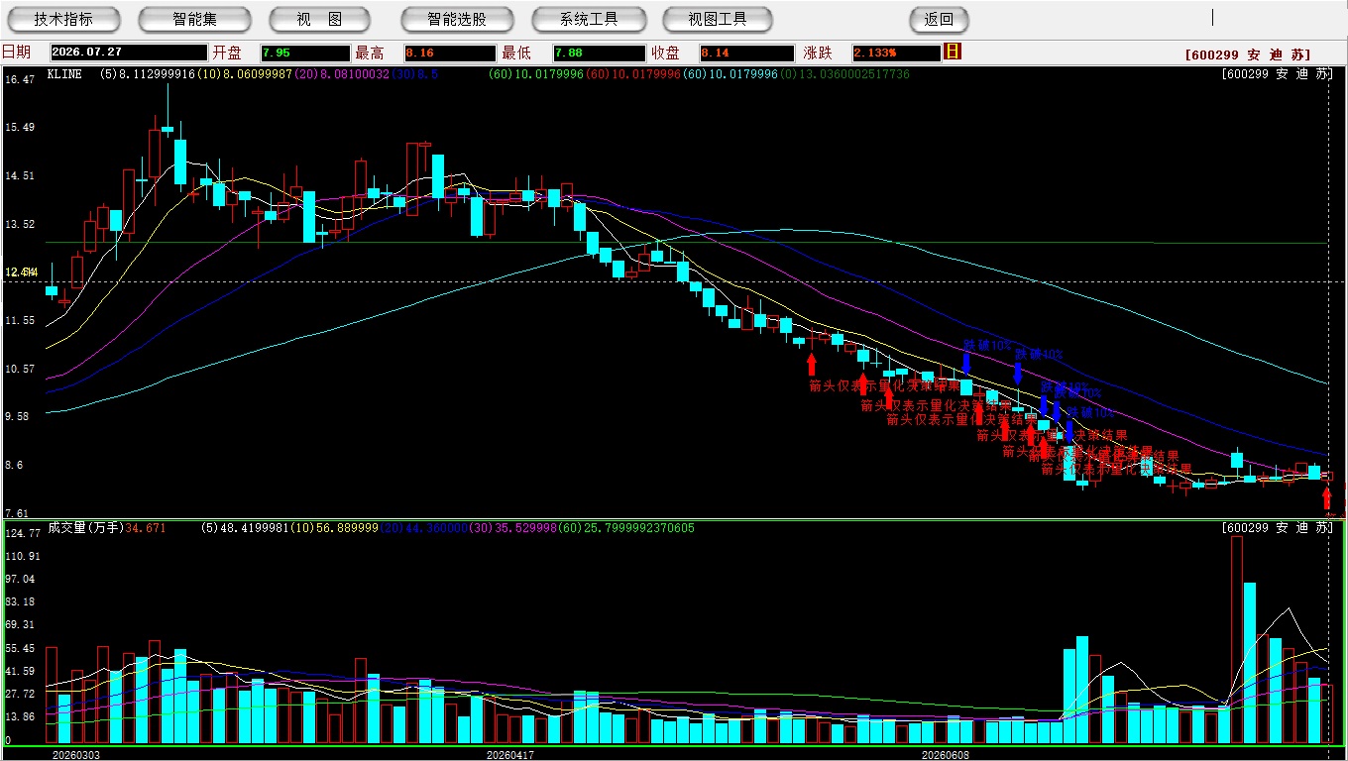Viewport: 1348px width, 761px height.
Task: Click the 视图 button
Action: click(319, 19)
